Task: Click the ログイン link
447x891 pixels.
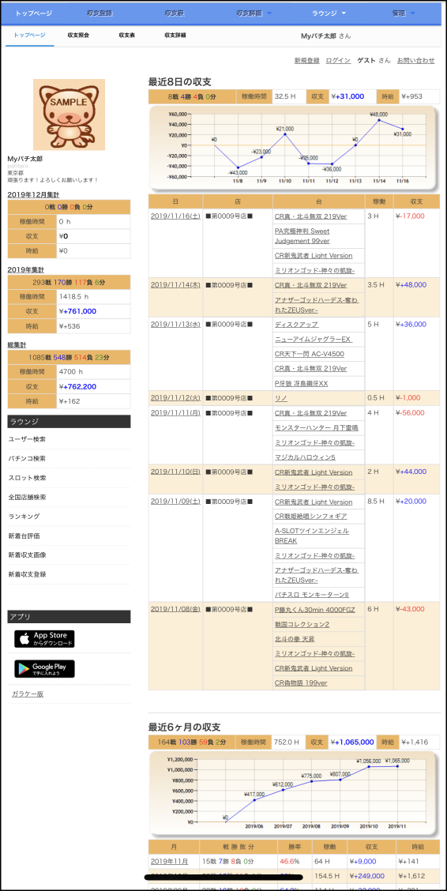Action: pyautogui.click(x=338, y=60)
